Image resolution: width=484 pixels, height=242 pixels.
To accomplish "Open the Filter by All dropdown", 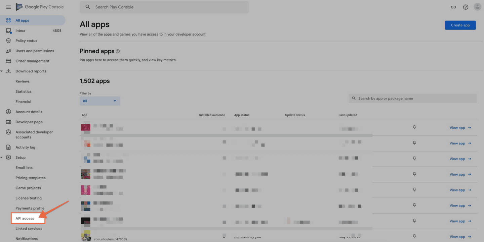I will [x=100, y=101].
